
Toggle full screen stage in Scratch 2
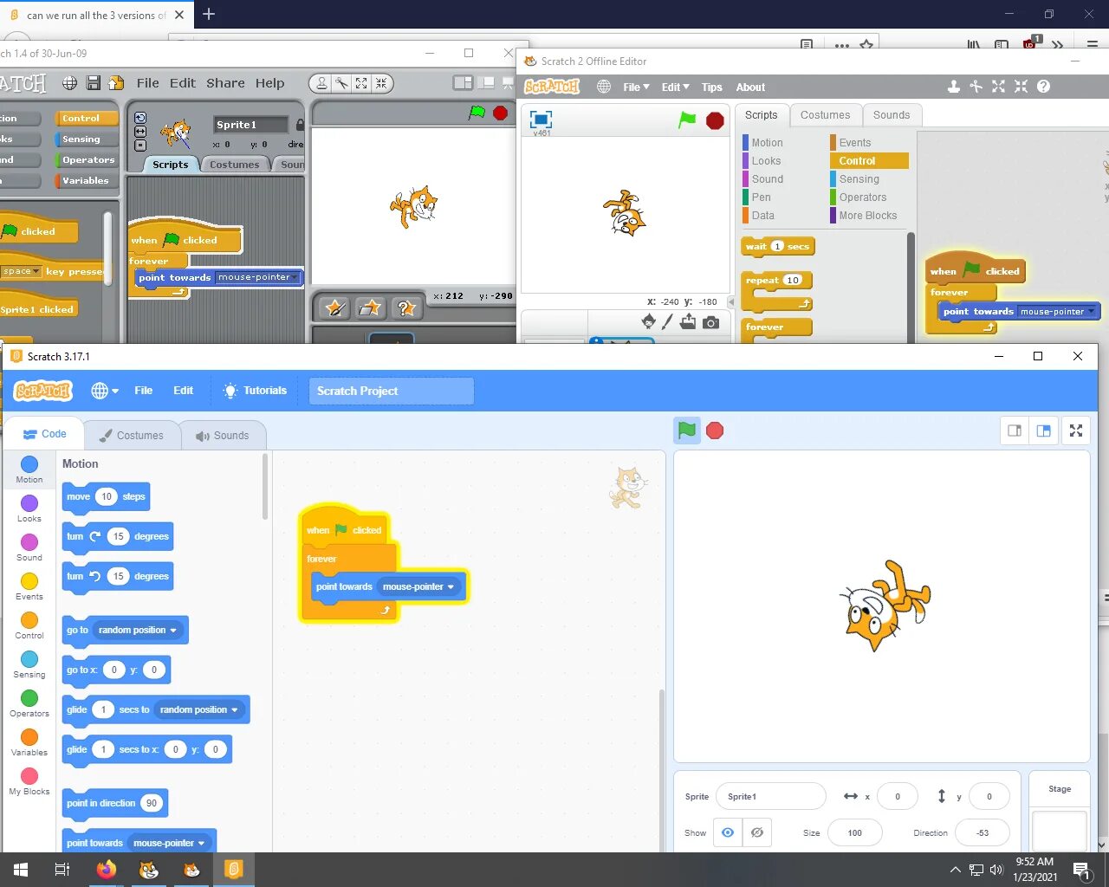point(541,120)
